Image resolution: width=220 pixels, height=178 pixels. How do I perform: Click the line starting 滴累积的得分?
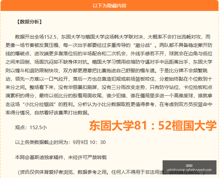pyautogui.click(x=109, y=96)
